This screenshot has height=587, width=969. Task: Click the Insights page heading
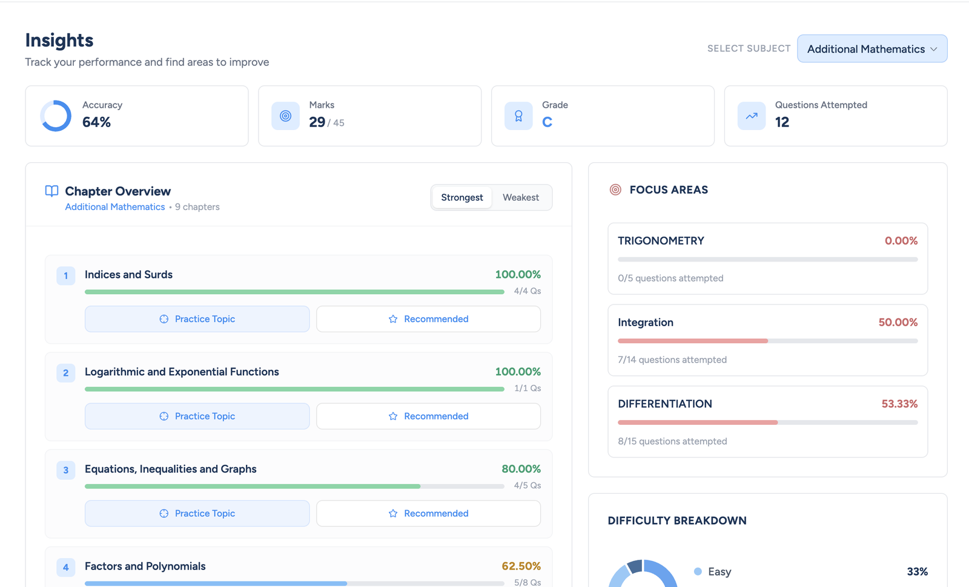tap(59, 40)
